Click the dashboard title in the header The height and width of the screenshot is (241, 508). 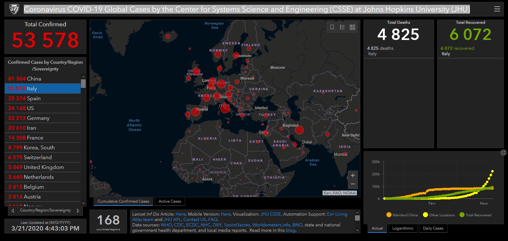[247, 9]
